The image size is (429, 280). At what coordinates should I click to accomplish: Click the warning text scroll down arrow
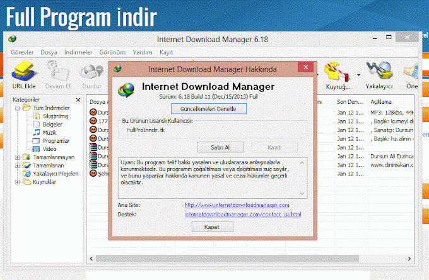302,193
